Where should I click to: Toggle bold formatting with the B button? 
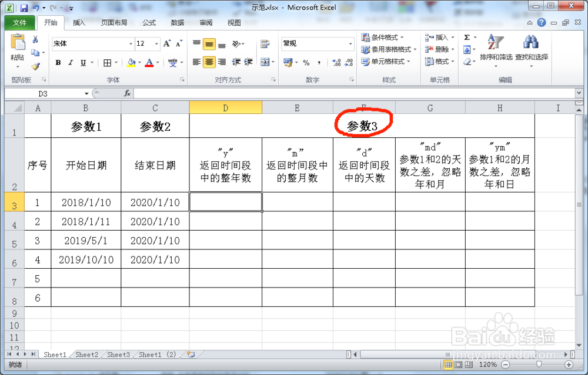pos(58,62)
